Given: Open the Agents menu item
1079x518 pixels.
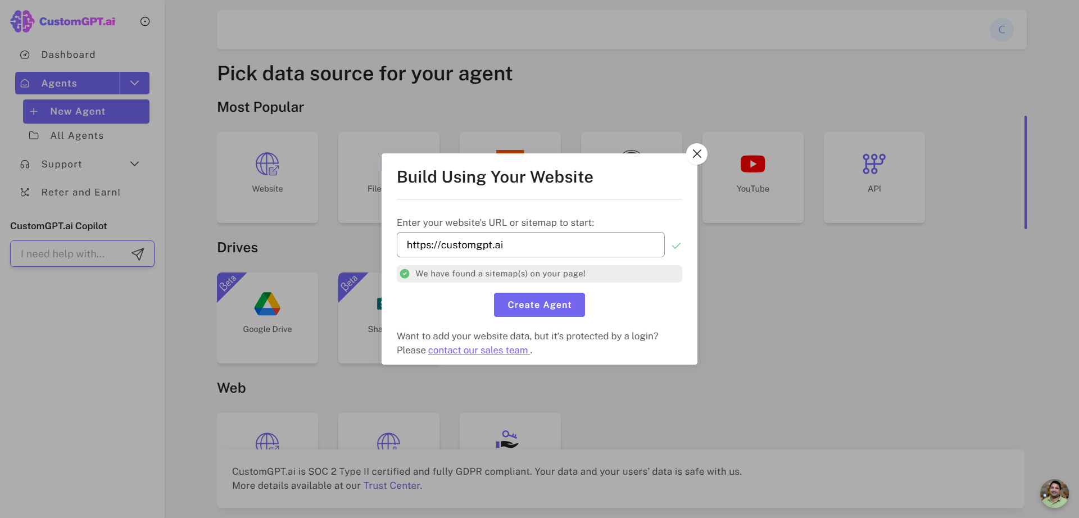Looking at the screenshot, I should coord(67,83).
